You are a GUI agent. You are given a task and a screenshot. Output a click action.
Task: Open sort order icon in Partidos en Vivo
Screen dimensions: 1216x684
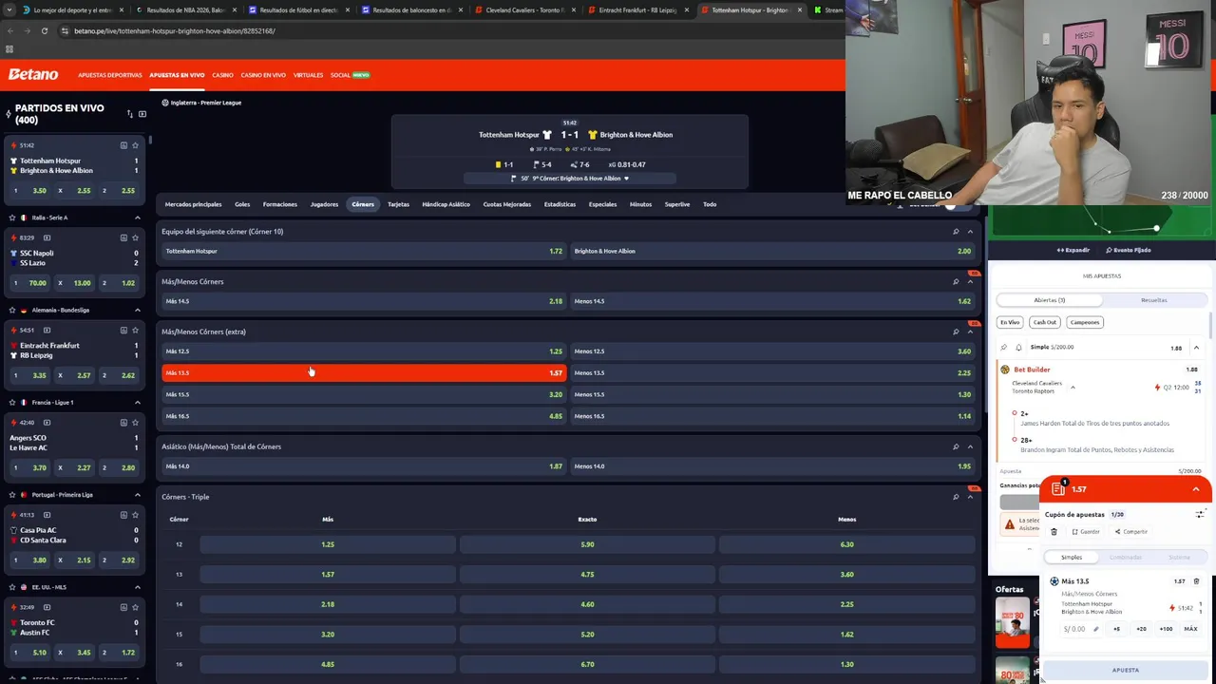coord(130,114)
